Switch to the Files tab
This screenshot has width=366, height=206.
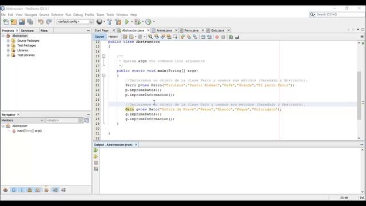(44, 30)
